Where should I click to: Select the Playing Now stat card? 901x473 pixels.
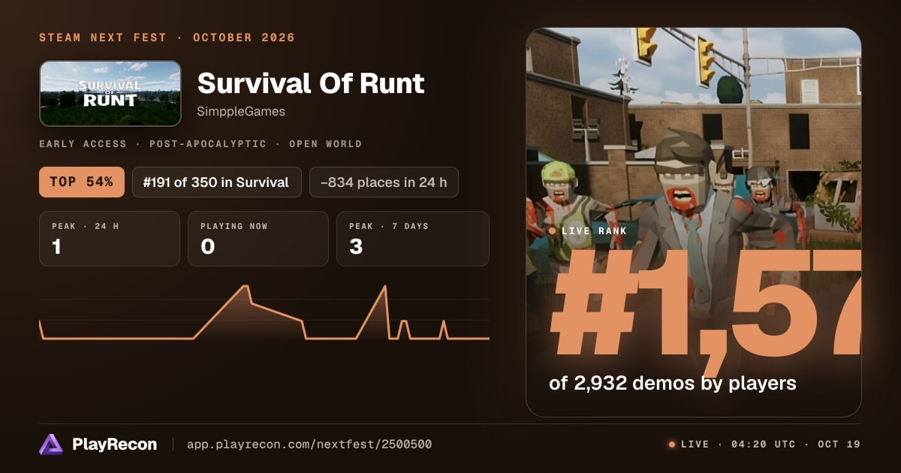pos(258,239)
